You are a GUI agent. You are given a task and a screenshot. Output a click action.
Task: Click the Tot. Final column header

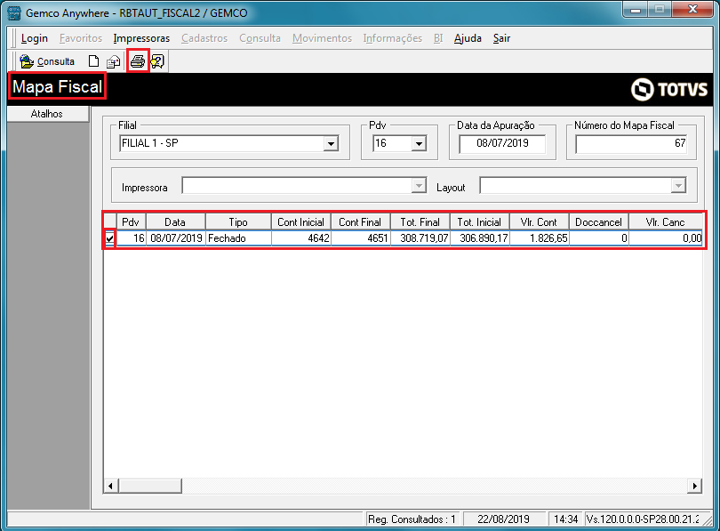(420, 222)
